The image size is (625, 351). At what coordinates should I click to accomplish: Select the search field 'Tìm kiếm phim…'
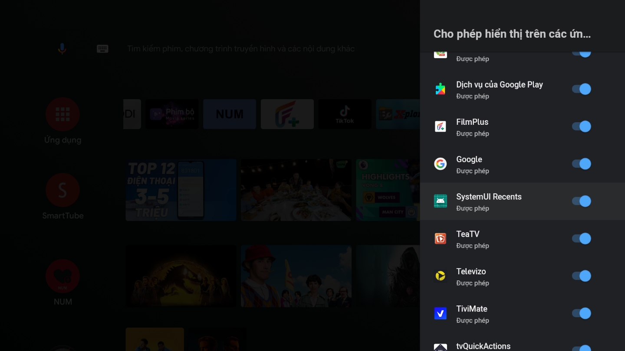coord(241,49)
